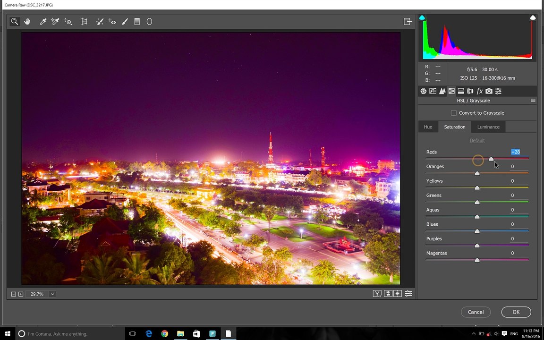Select the Radial Filter tool

pyautogui.click(x=149, y=22)
